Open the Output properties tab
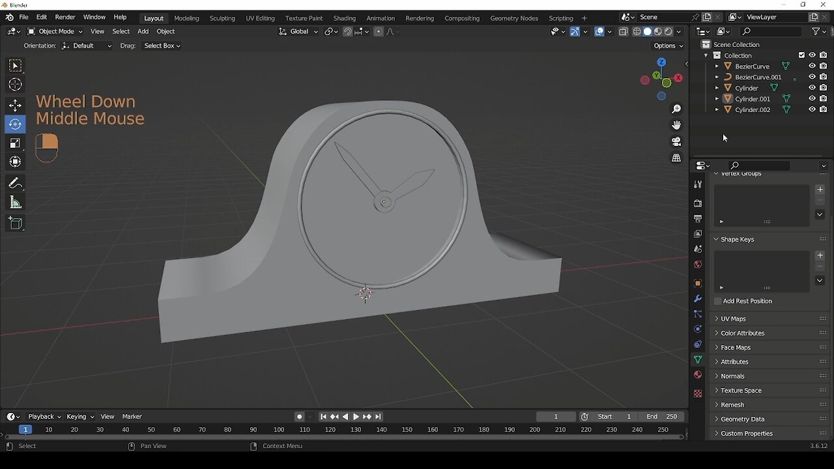Image resolution: width=834 pixels, height=469 pixels. 698,219
